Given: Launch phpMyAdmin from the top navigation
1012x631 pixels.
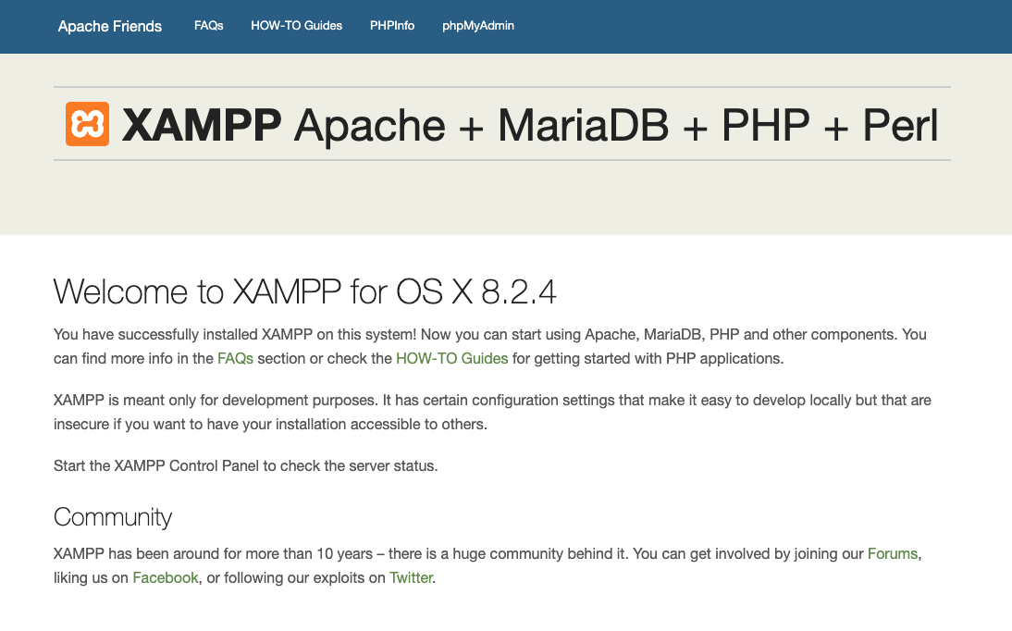Looking at the screenshot, I should [x=478, y=26].
